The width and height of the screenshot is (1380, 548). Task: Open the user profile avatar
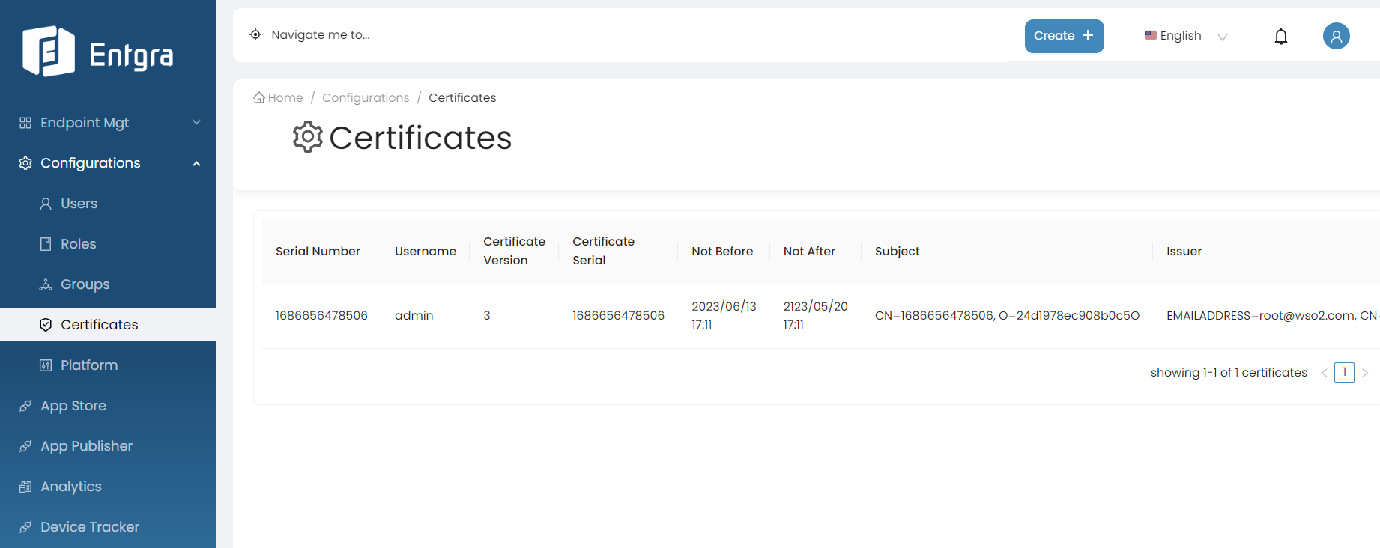[x=1337, y=36]
